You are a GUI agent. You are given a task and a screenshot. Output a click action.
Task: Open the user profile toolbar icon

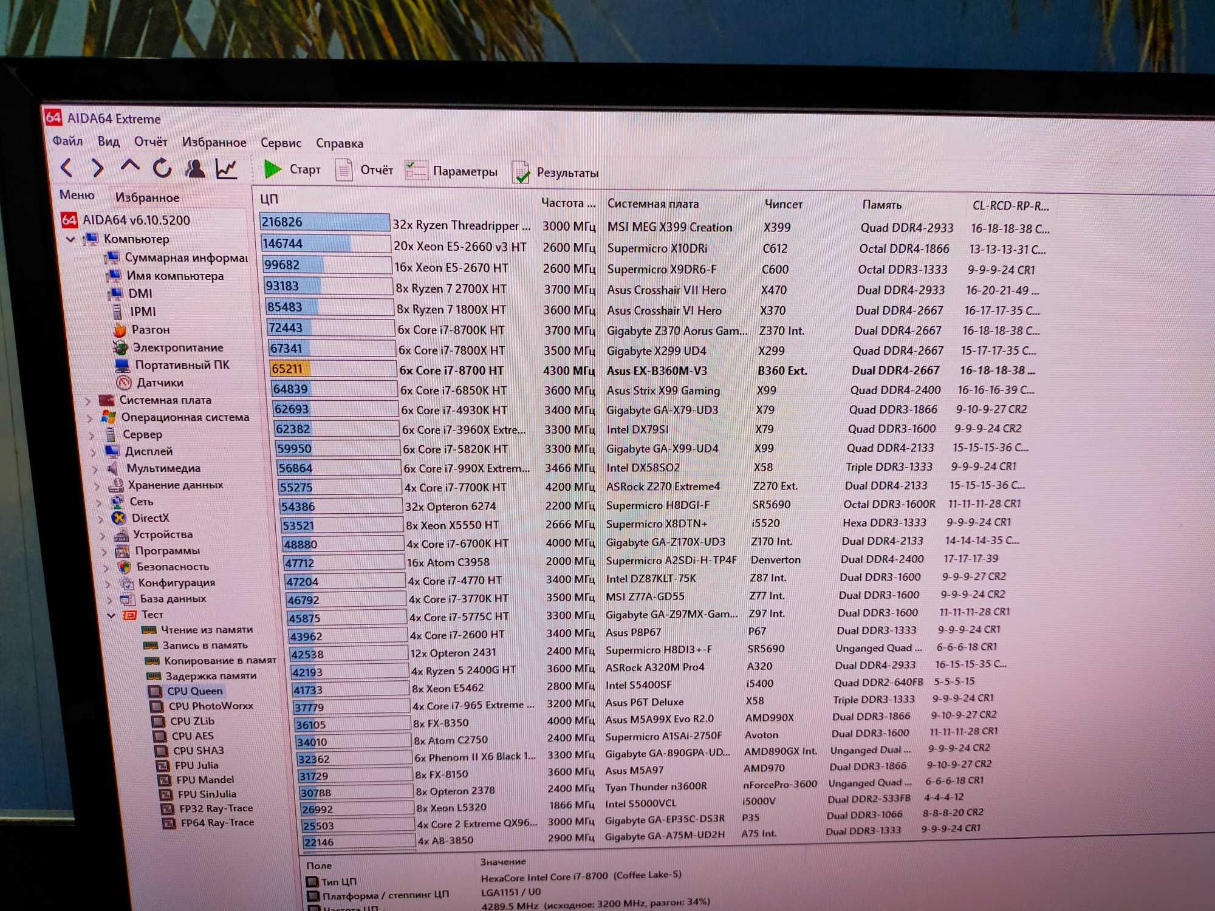(x=194, y=168)
